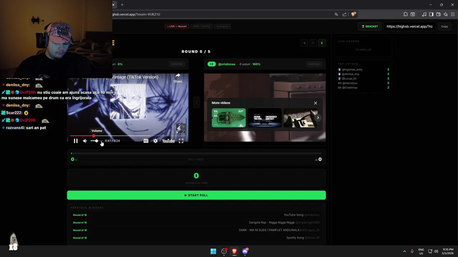Click the vote split progress bar
The height and width of the screenshot is (257, 458).
pyautogui.click(x=196, y=153)
